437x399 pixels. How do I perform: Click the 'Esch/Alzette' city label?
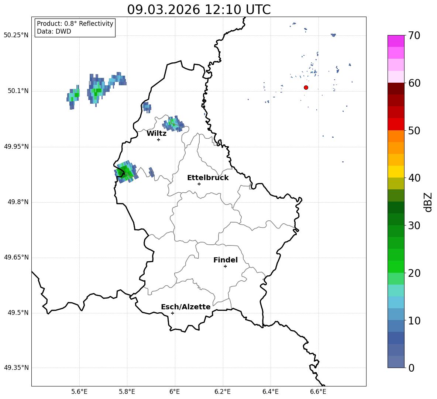186,307
